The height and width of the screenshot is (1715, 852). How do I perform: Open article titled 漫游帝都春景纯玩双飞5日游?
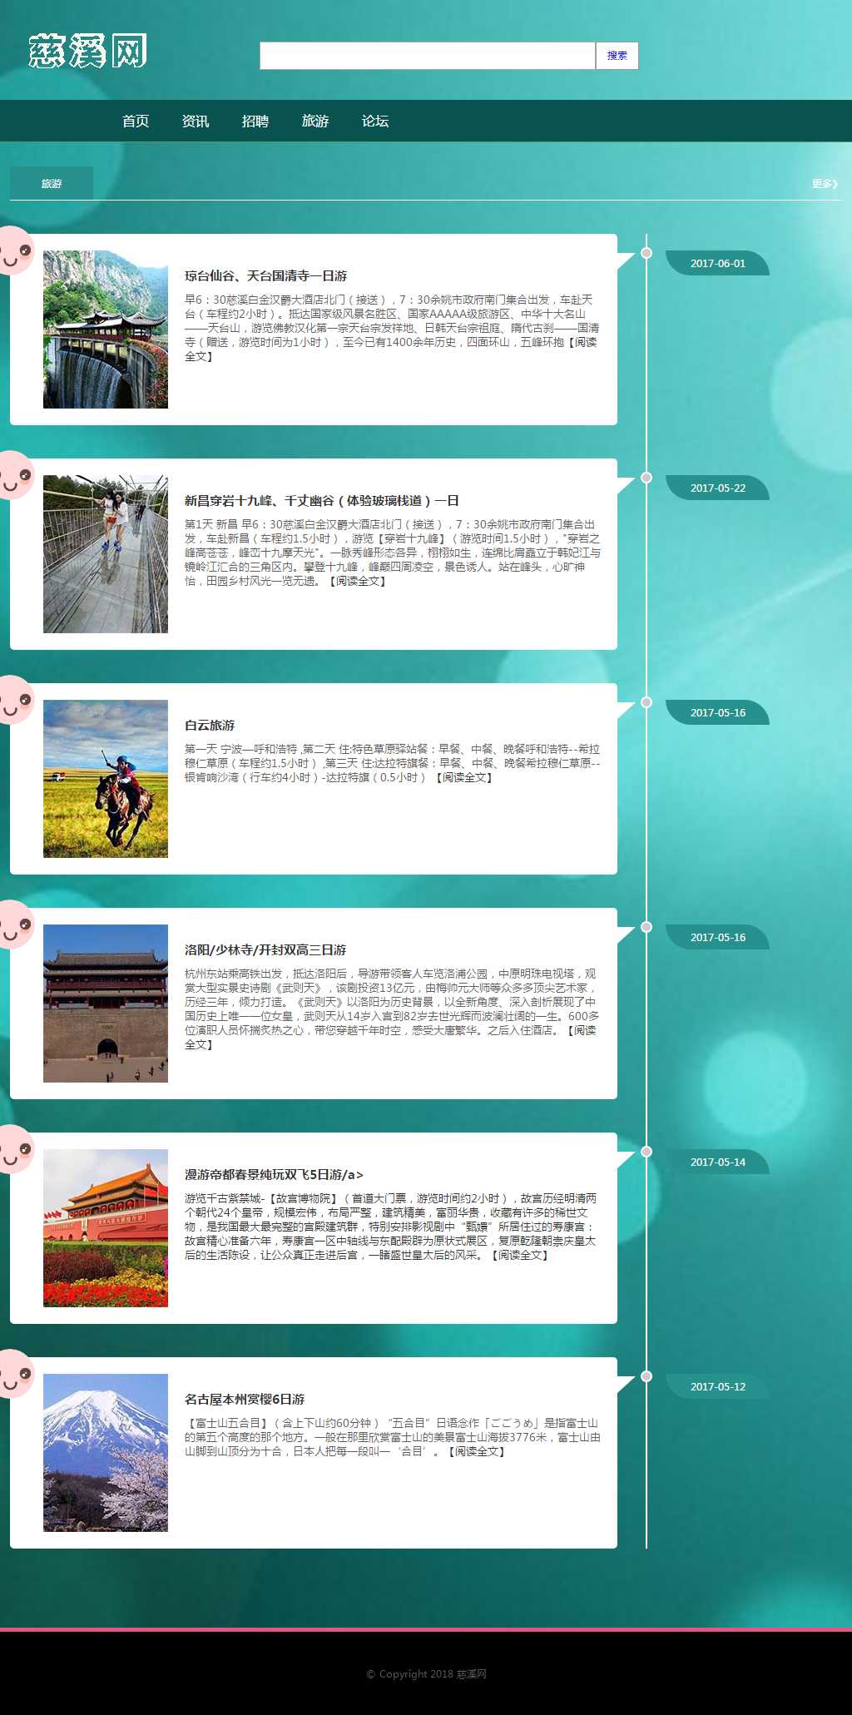(274, 1174)
